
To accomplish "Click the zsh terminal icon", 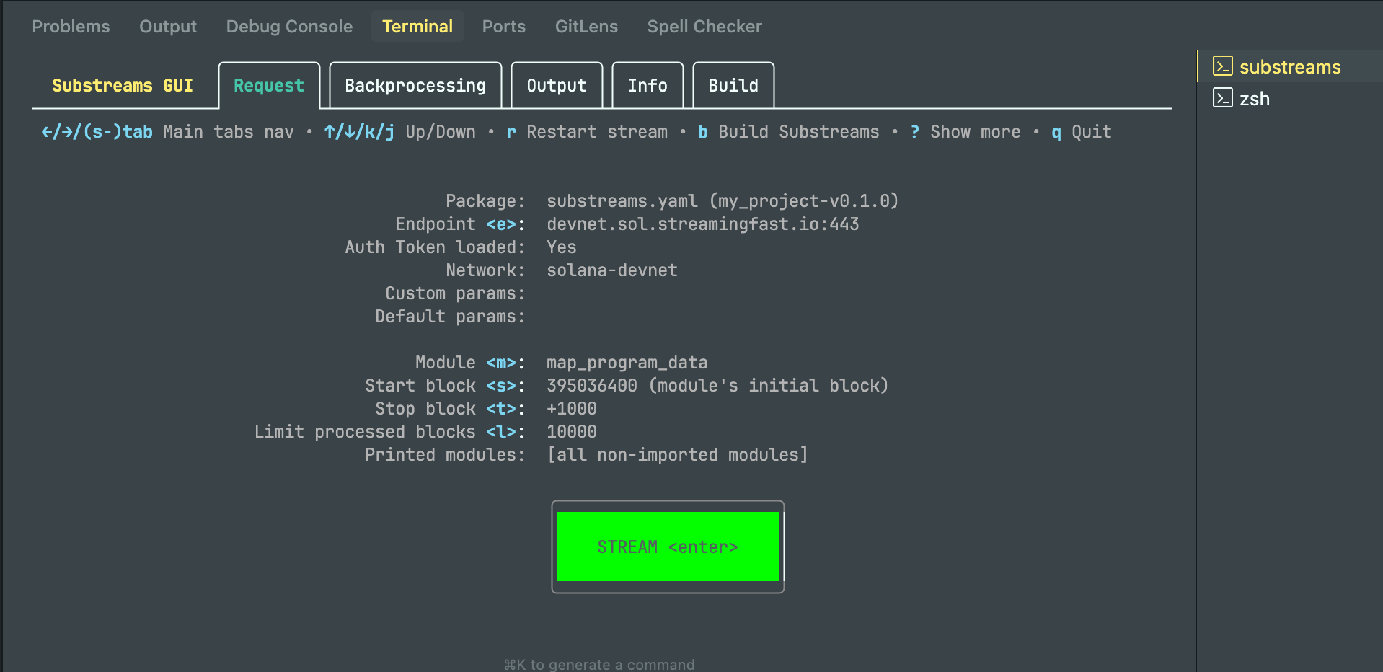I will [1223, 98].
